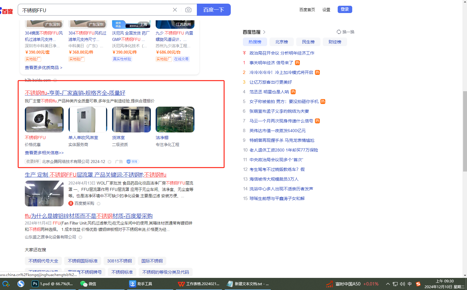Screen dimensions: 467x290
Task: Open the 不锈钢FFU fan unit thumbnail
Action: (44, 119)
